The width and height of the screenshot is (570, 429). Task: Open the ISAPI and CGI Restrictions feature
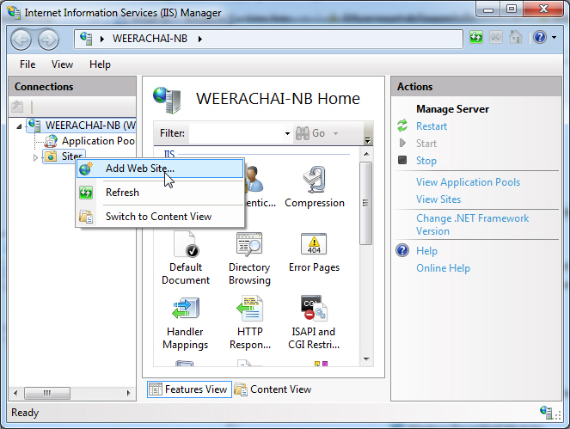[x=314, y=323]
